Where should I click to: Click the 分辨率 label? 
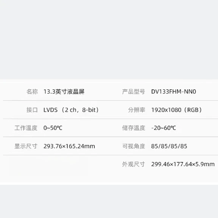(x=136, y=110)
